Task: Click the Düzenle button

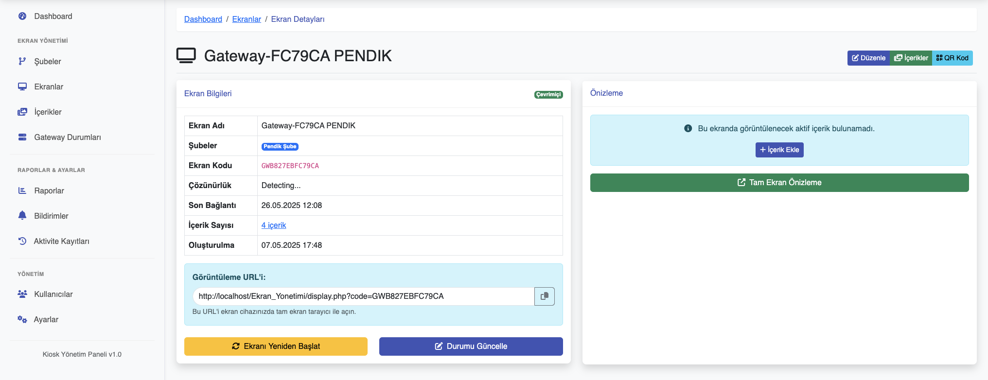Action: click(868, 58)
